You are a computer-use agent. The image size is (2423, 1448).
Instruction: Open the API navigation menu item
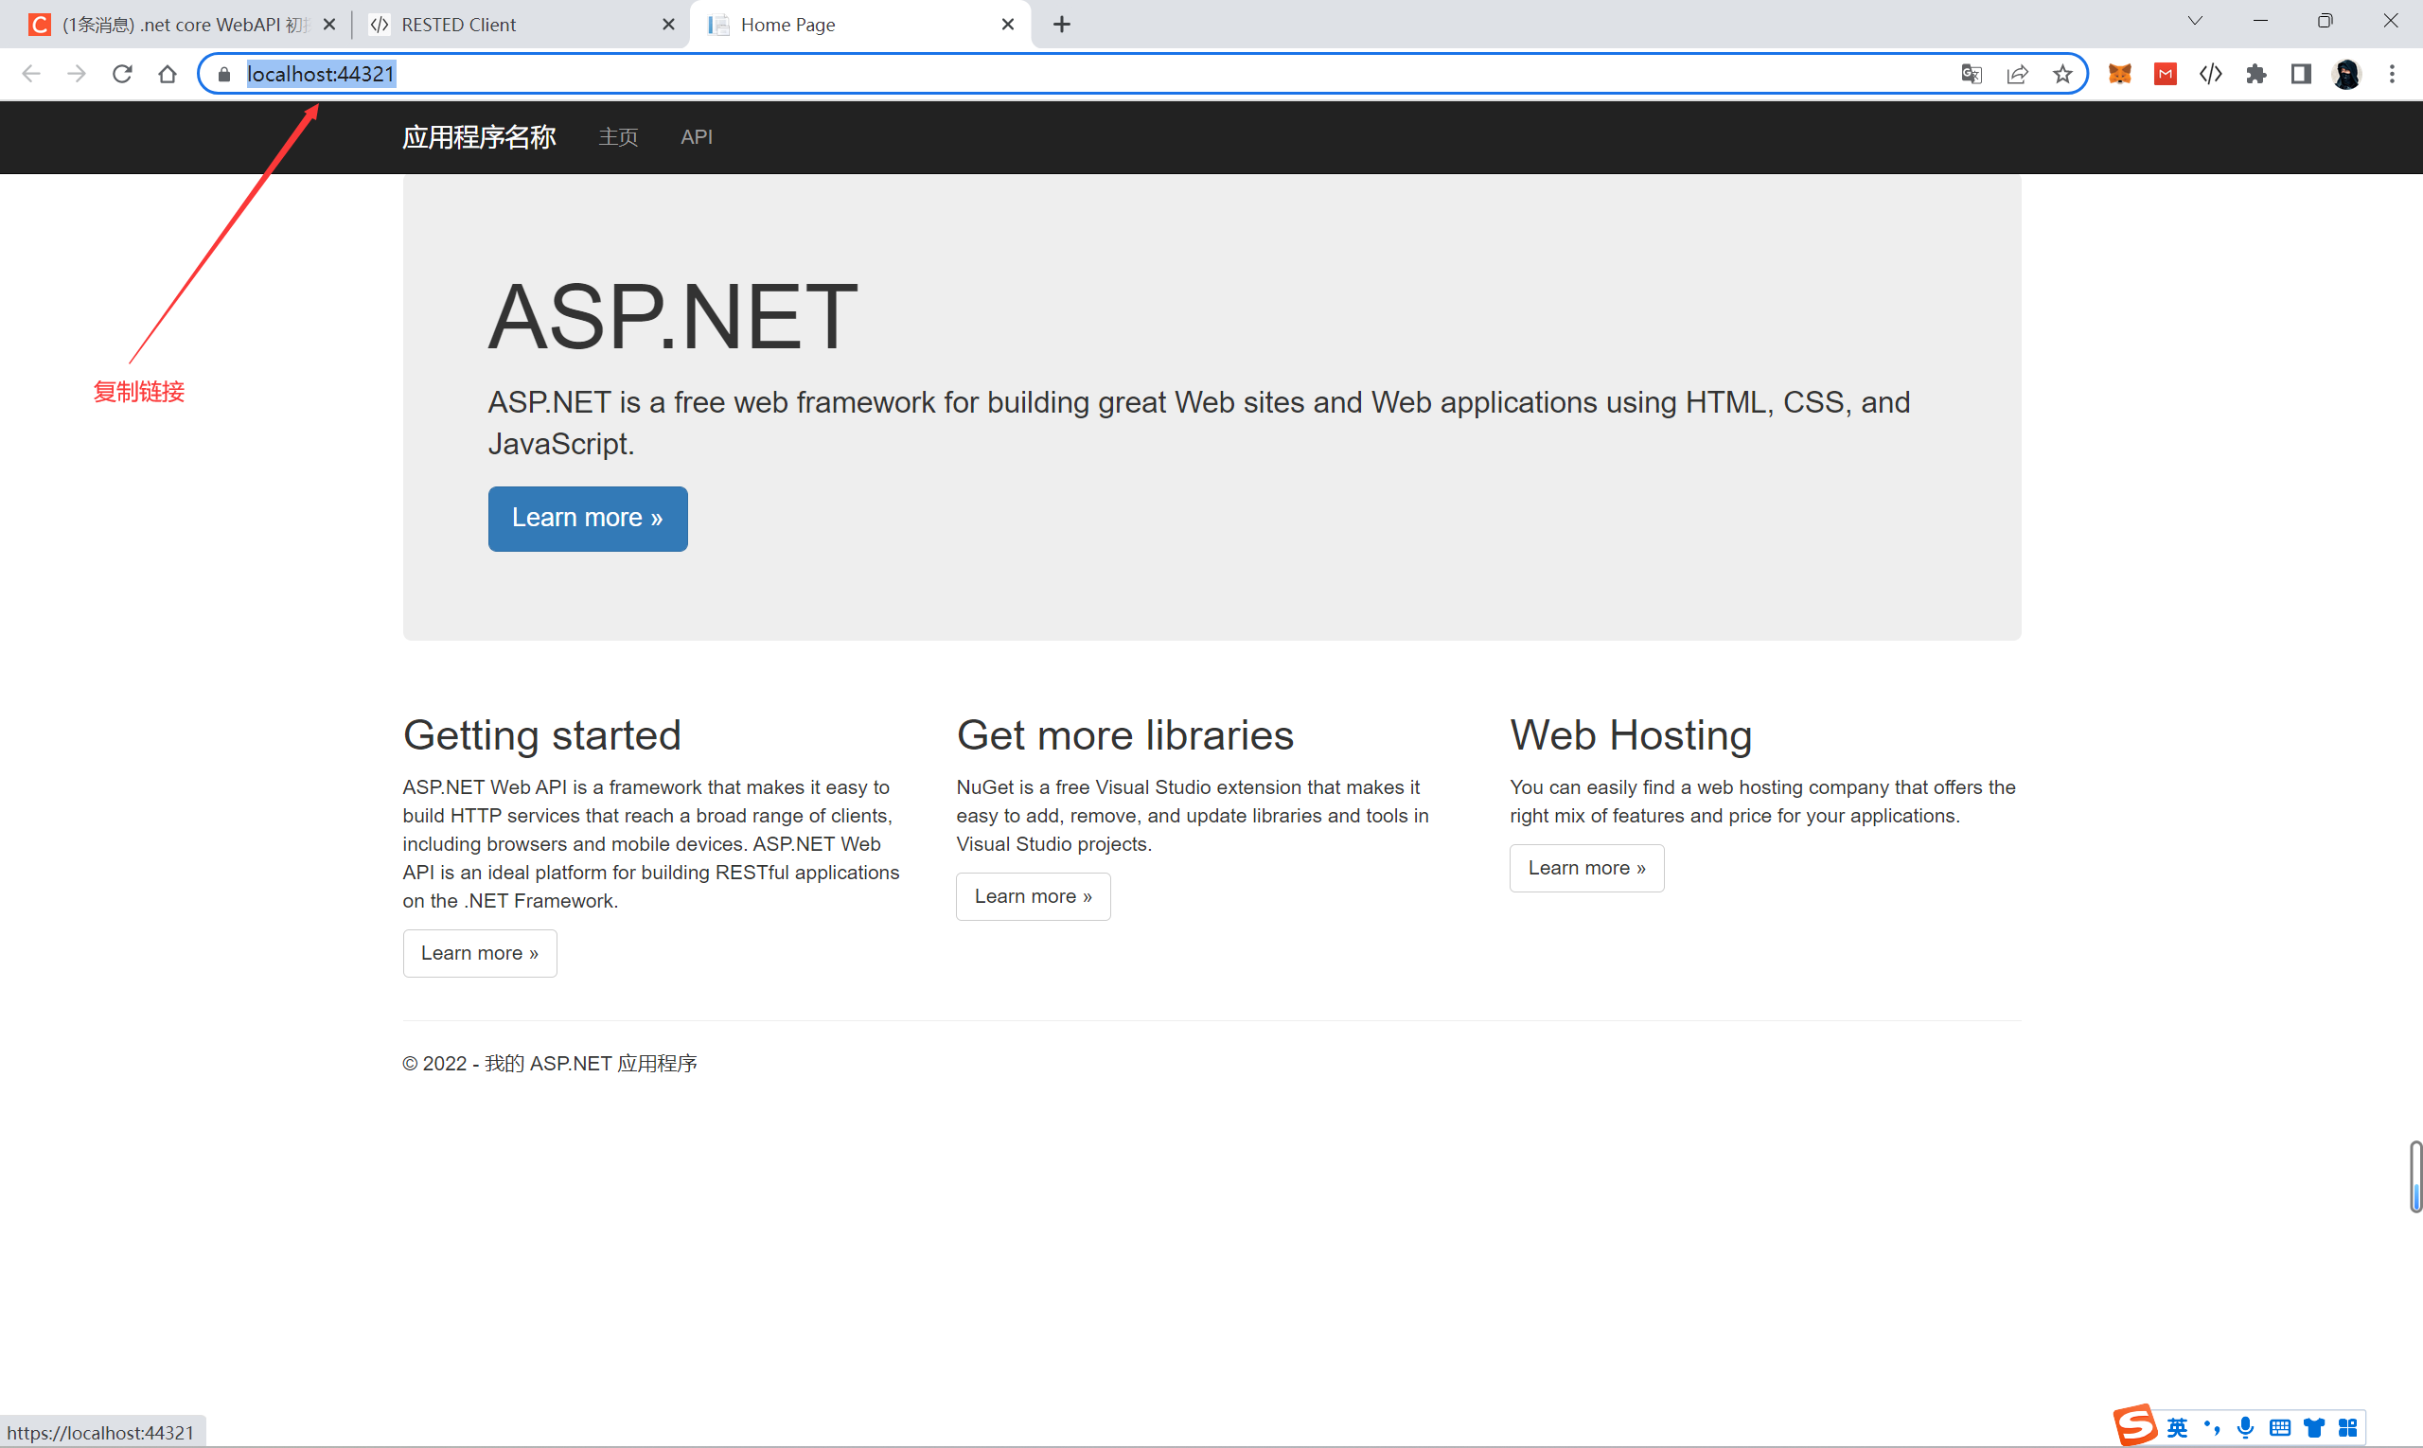coord(696,136)
